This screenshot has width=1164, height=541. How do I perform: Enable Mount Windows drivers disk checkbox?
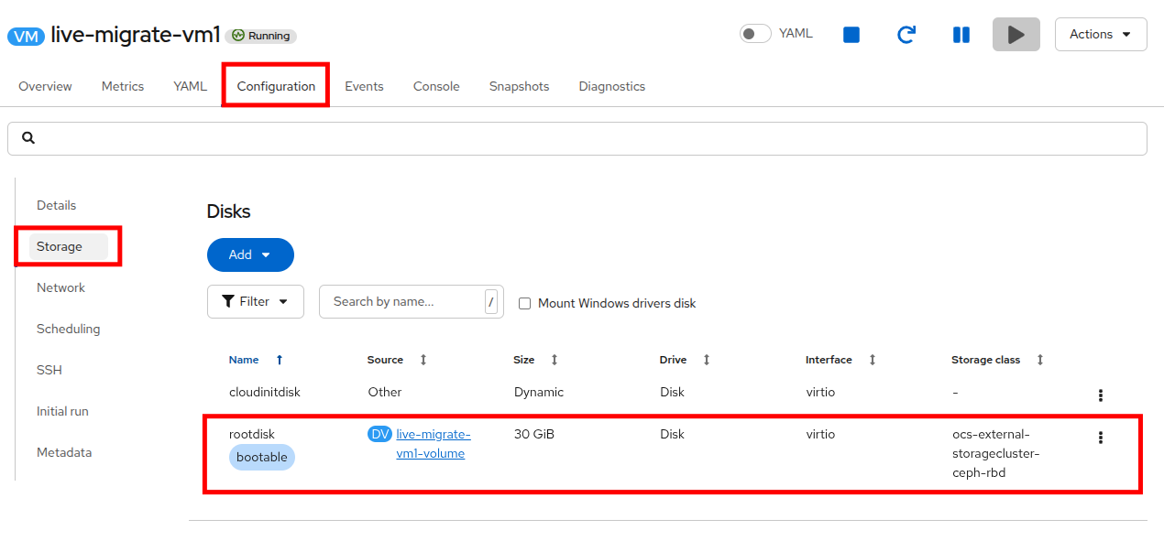[x=525, y=303]
